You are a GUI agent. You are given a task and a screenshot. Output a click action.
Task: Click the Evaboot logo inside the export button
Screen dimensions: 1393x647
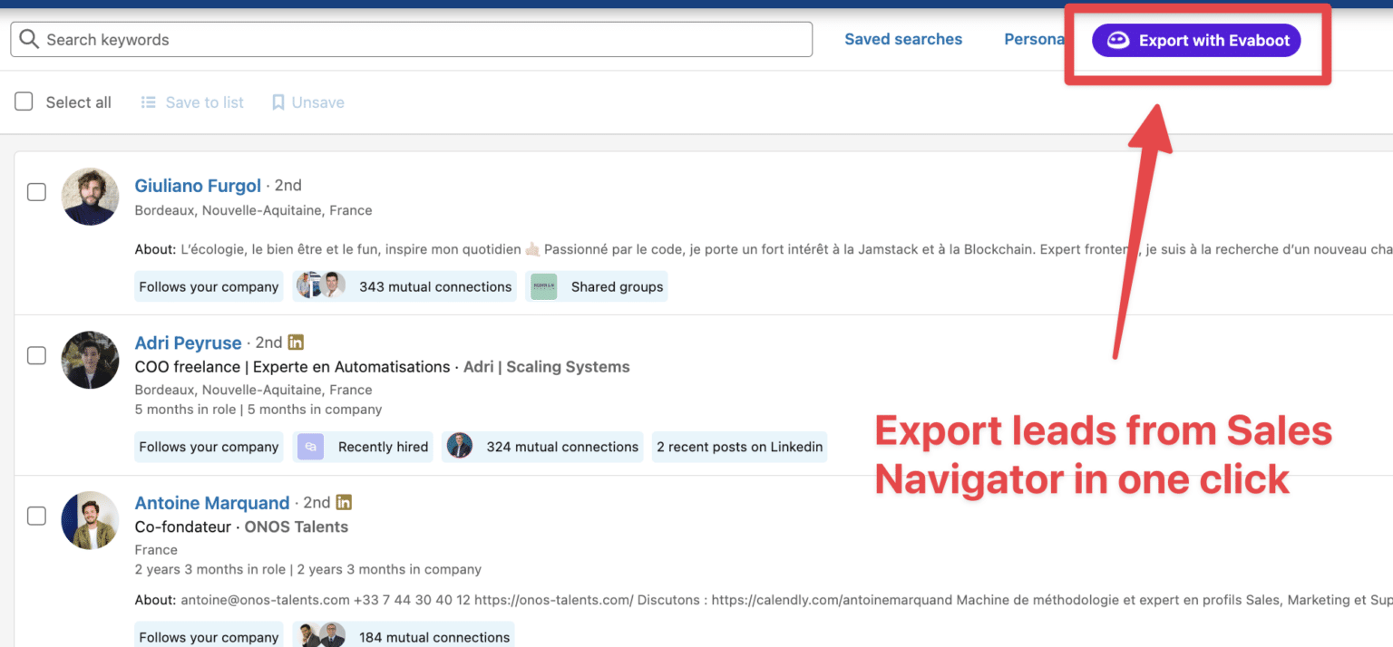1118,40
